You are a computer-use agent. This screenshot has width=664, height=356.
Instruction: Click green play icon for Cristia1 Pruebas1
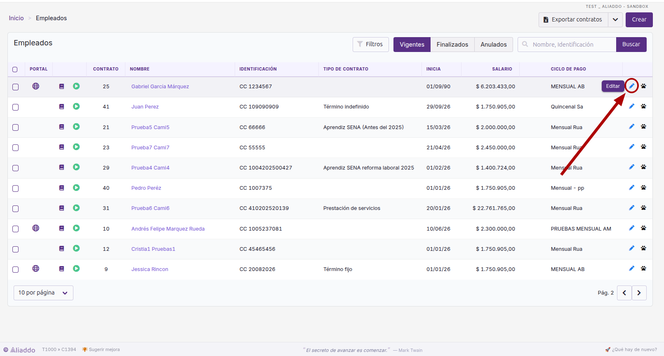76,248
